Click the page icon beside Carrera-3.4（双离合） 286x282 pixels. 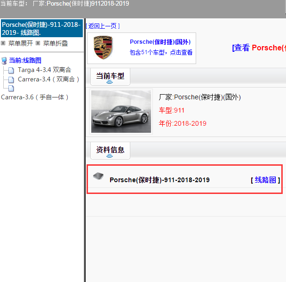pos(11,80)
